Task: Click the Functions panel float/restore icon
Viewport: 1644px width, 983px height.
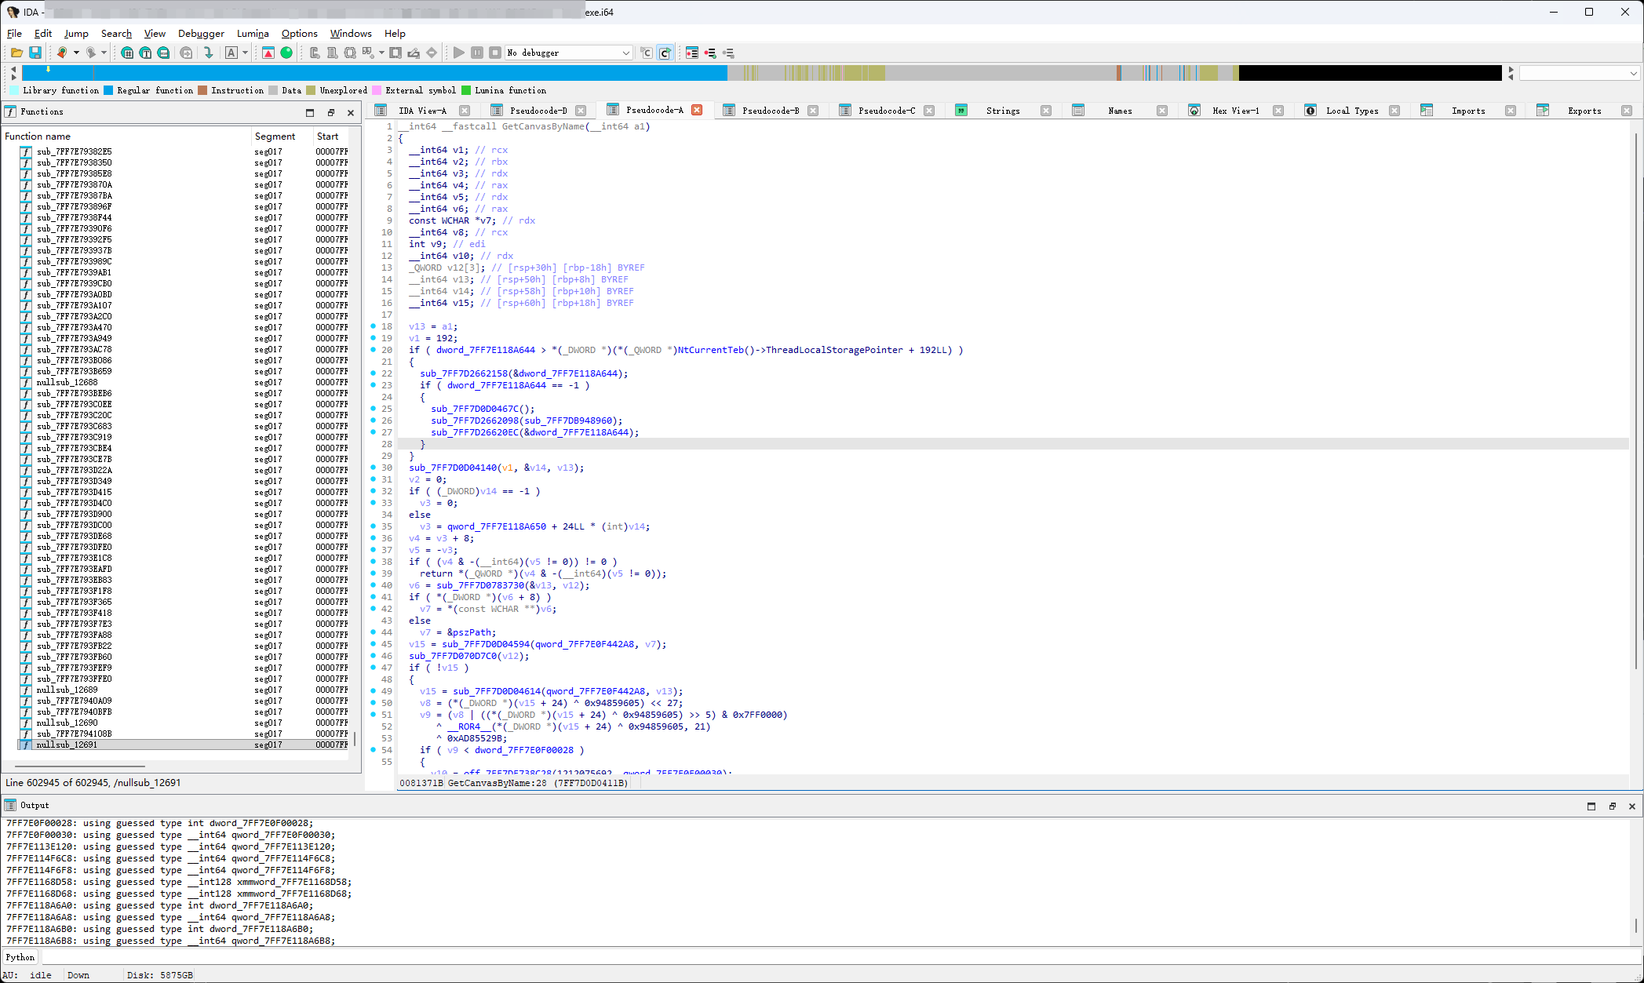Action: 330,112
